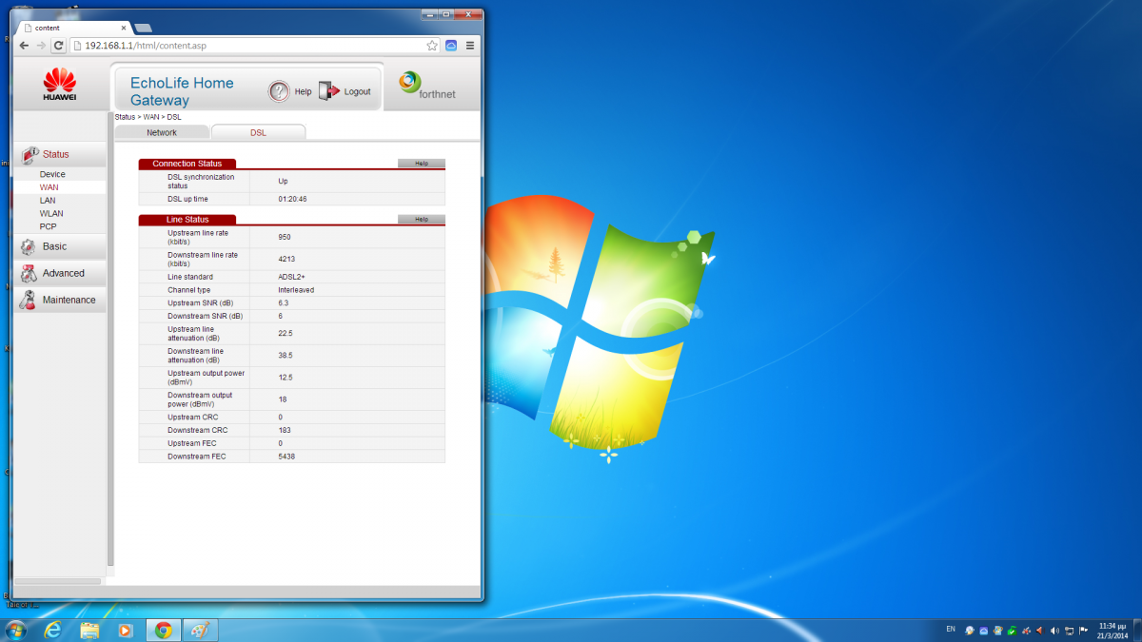This screenshot has width=1142, height=642.
Task: Click the line standard value ADSL2+
Action: coord(291,277)
